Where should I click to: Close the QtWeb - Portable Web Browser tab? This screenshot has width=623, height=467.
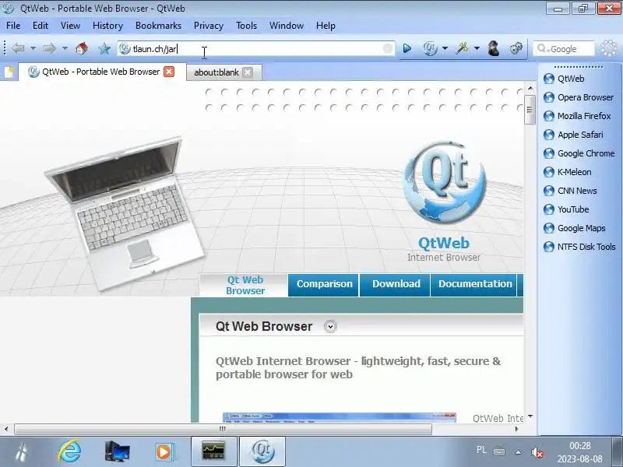(169, 72)
